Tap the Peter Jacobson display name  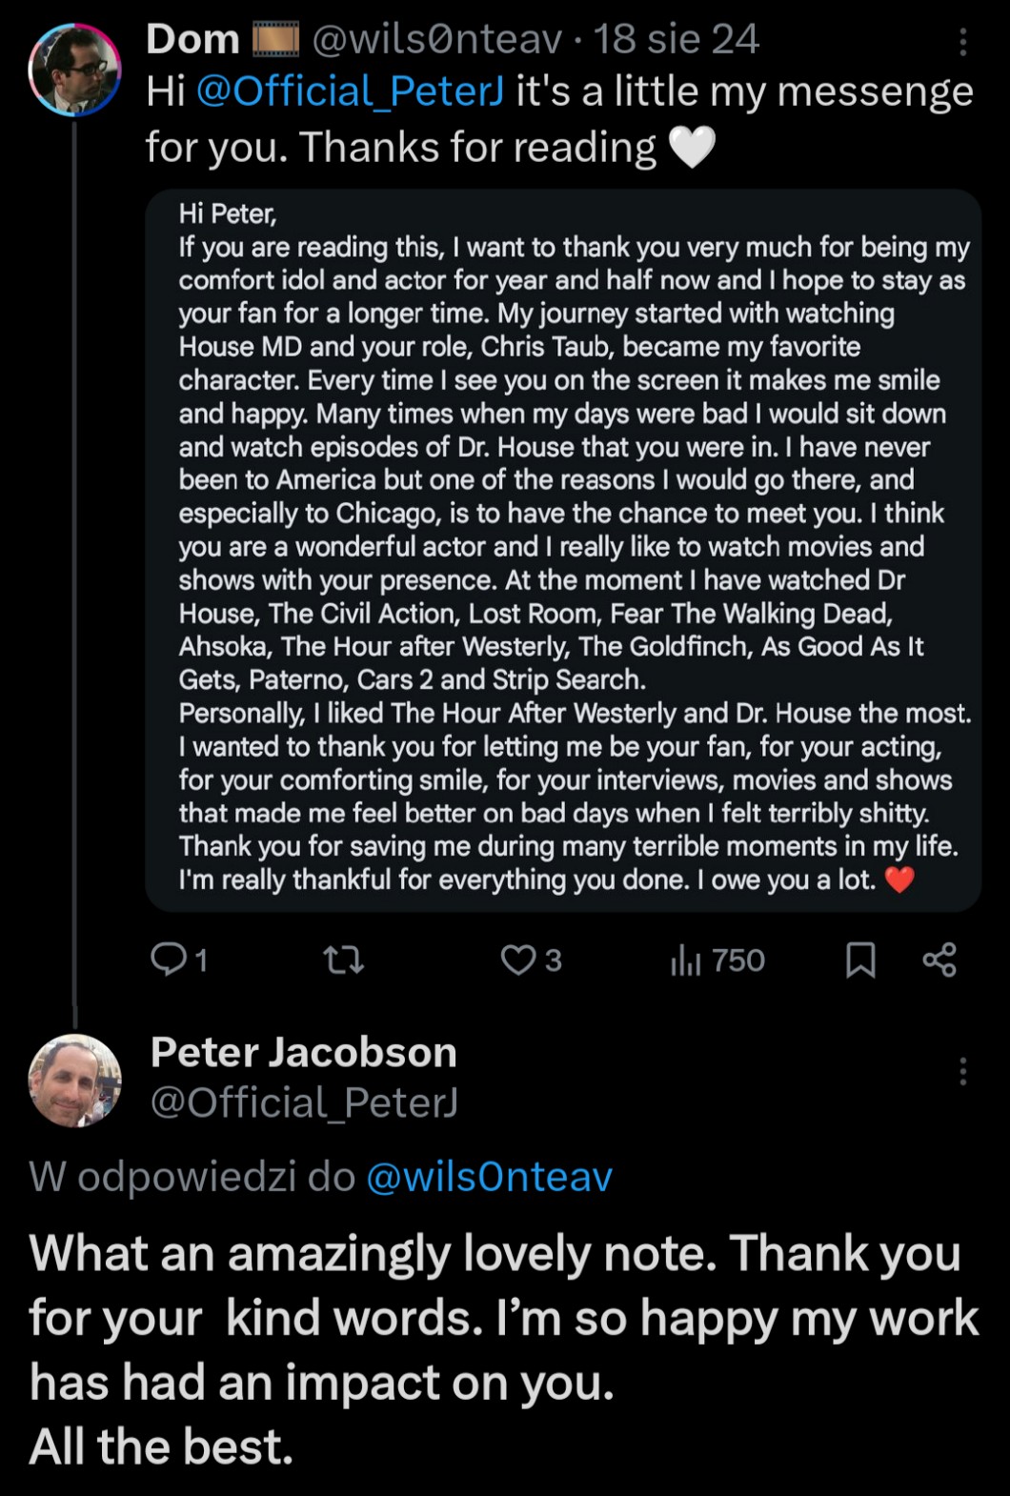303,1053
